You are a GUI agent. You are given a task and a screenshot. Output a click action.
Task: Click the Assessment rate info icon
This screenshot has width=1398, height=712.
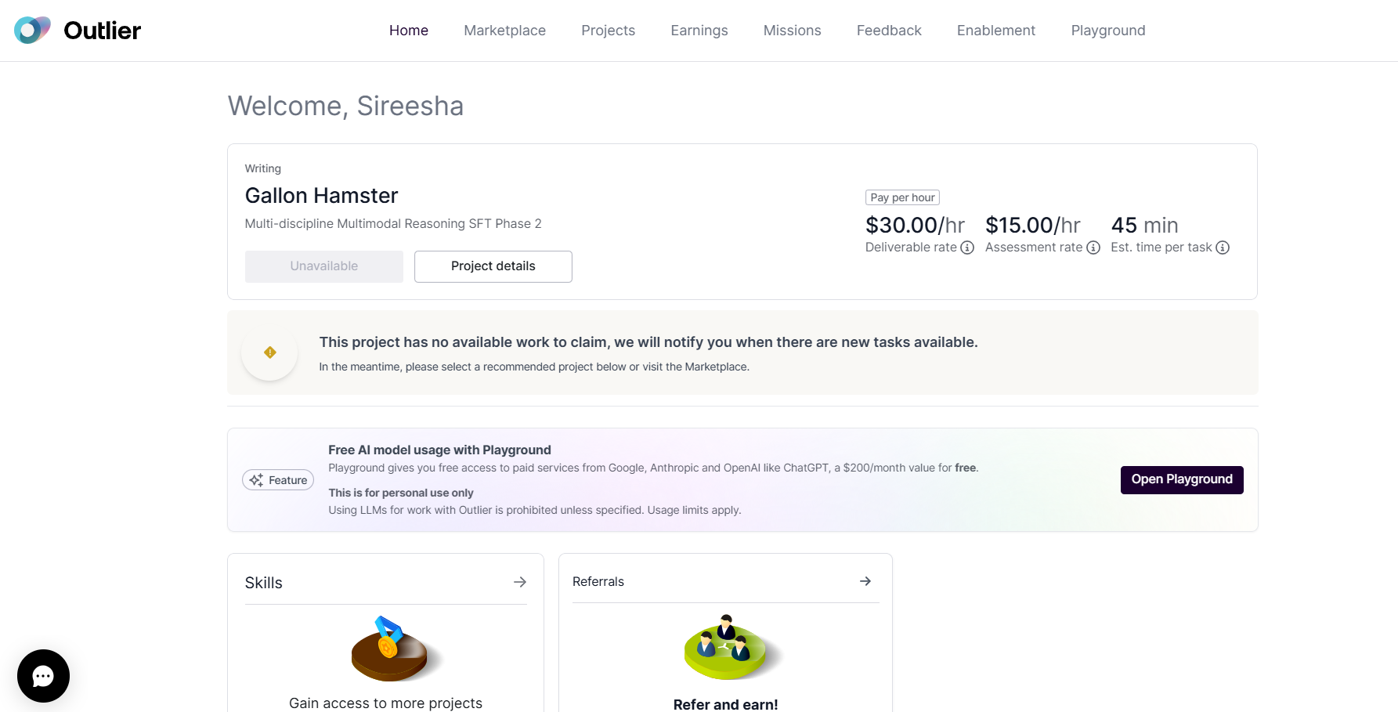(1093, 248)
